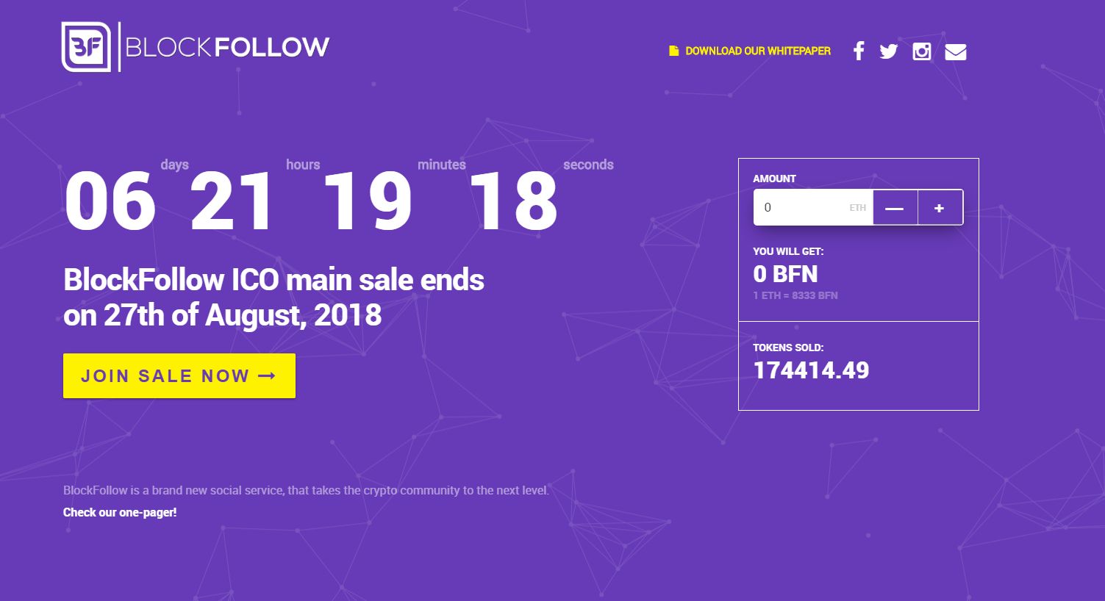Screen dimensions: 1105x601
Task: Open the Download Our Whitepaper link
Action: 758,51
